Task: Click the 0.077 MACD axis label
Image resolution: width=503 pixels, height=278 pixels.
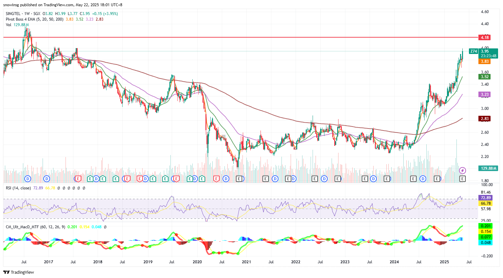Action: (485, 237)
